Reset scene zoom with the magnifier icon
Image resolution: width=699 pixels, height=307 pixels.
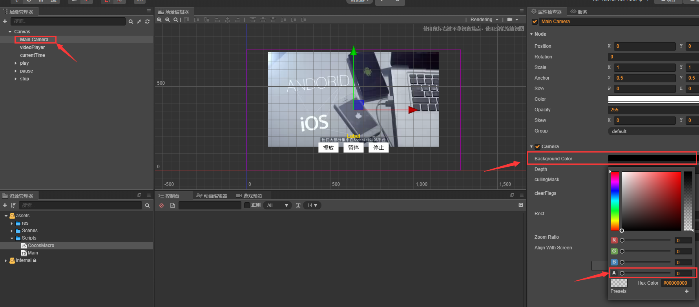(x=176, y=20)
